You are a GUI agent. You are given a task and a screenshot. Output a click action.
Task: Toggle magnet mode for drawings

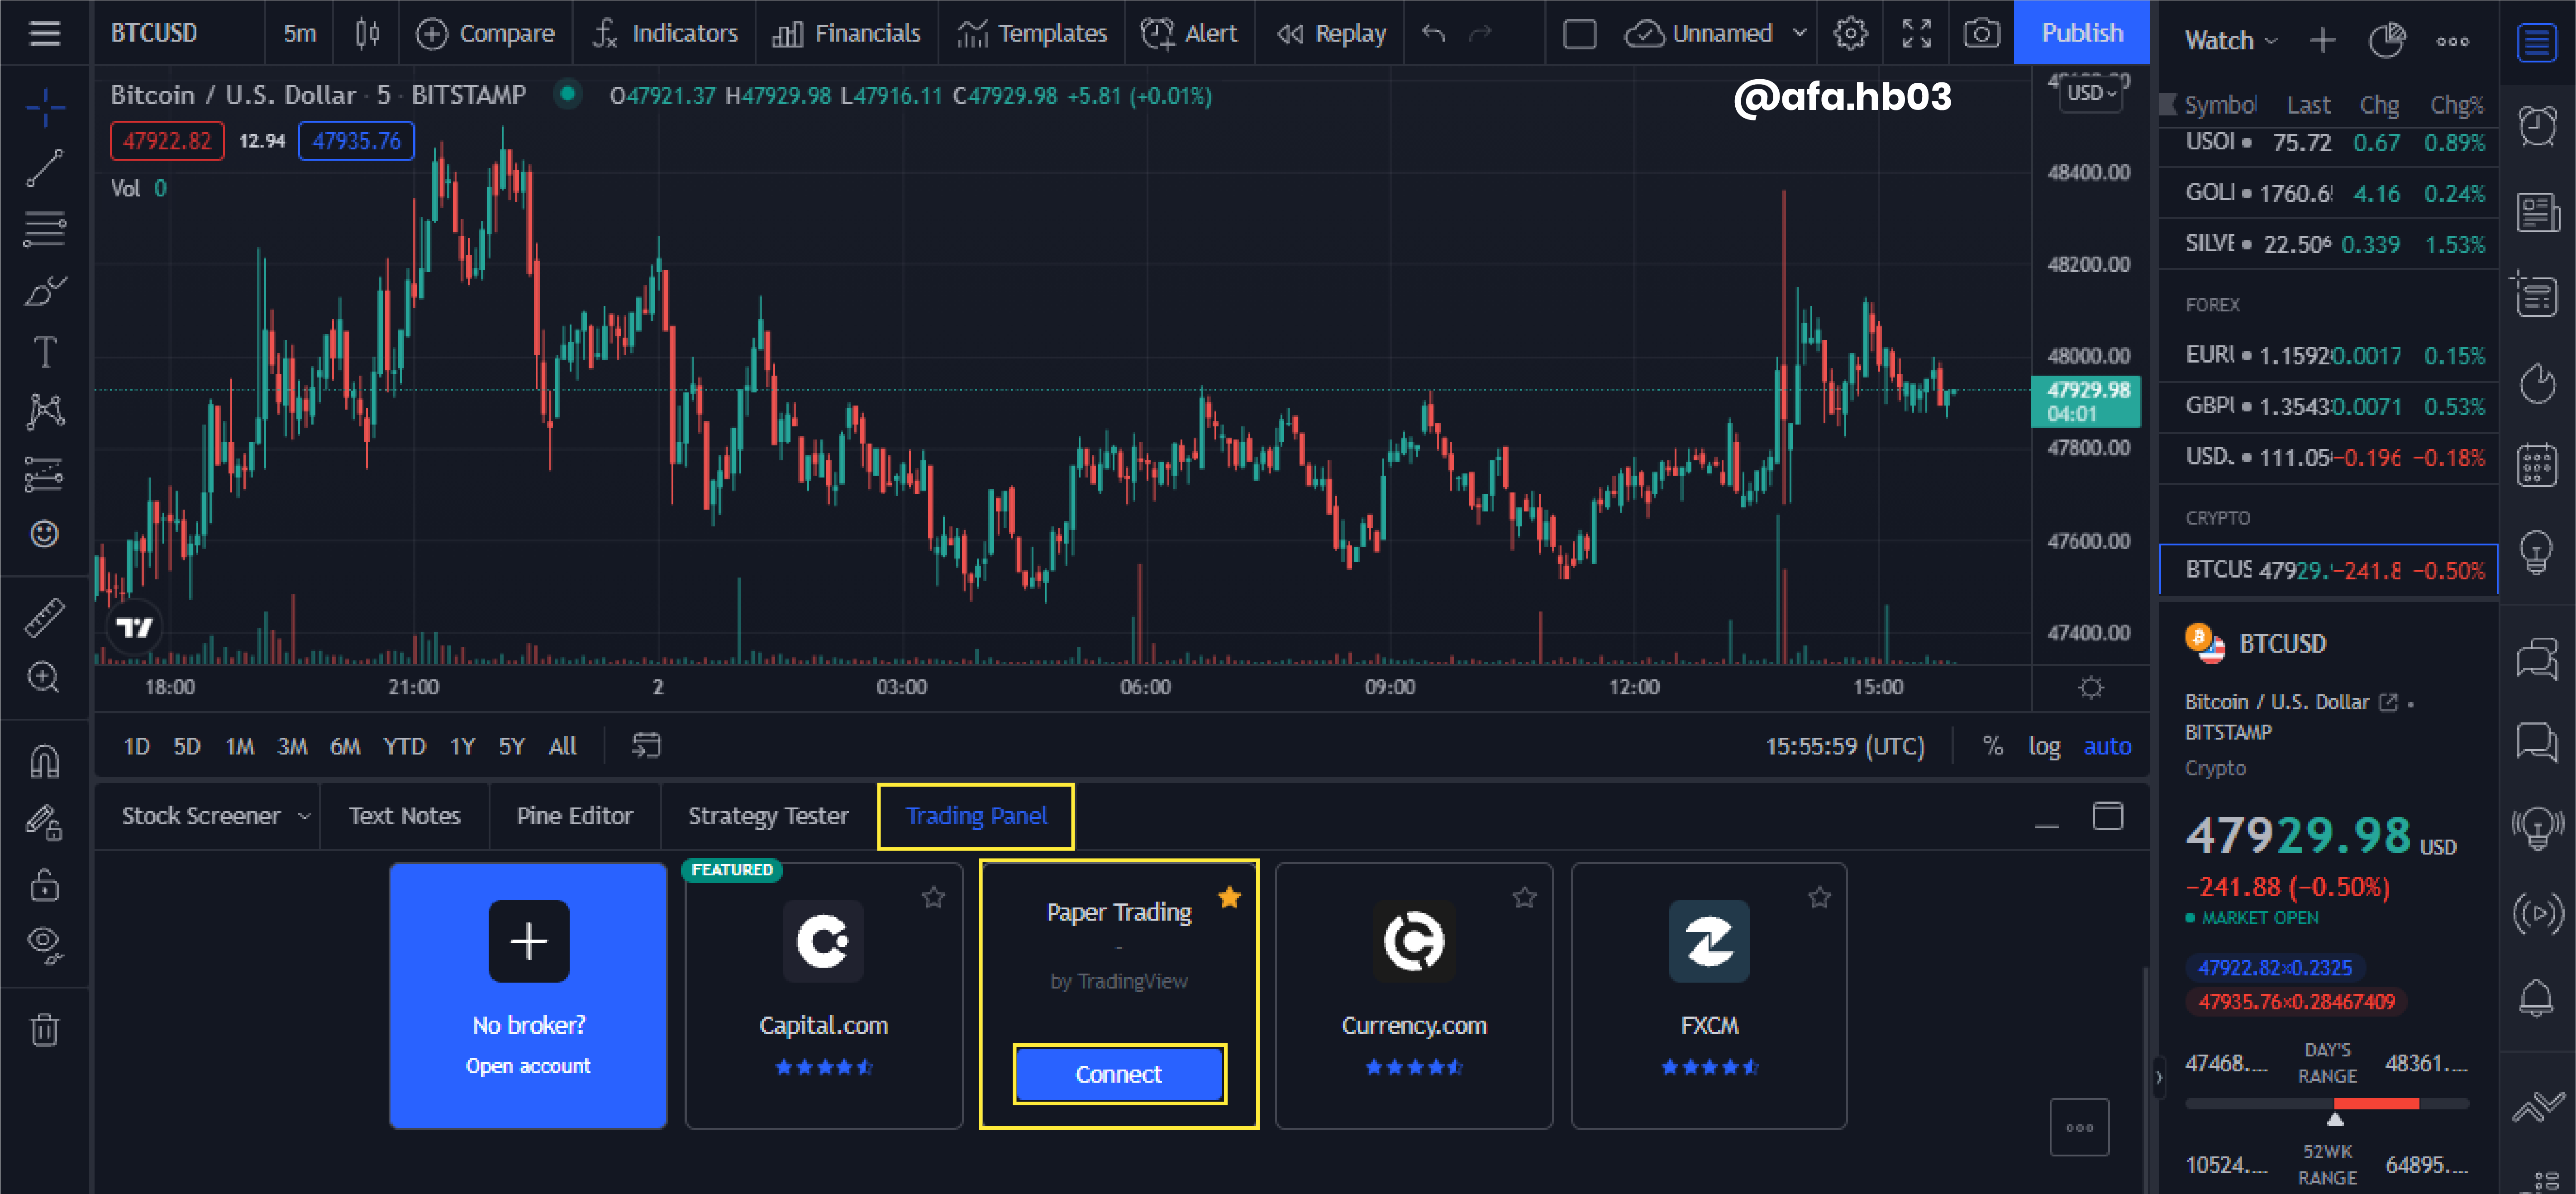[x=44, y=762]
